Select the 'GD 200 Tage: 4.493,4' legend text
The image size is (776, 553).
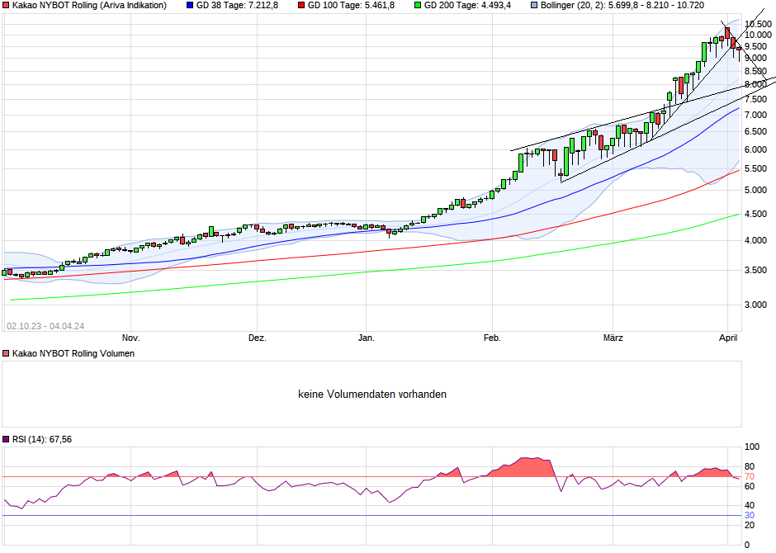(468, 6)
